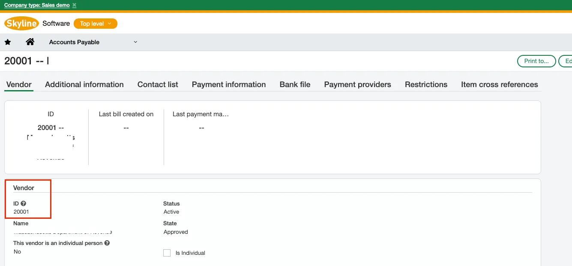The height and width of the screenshot is (266, 572).
Task: Switch to the Bank file tab
Action: (x=295, y=85)
